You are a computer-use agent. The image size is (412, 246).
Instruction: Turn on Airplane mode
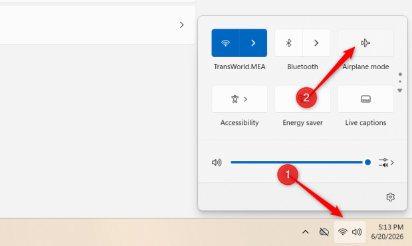click(365, 43)
